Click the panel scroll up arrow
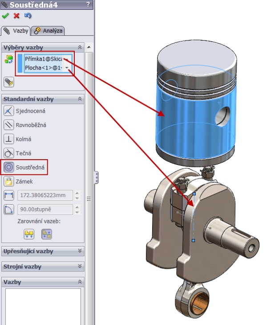This screenshot has height=325, width=267. click(89, 47)
